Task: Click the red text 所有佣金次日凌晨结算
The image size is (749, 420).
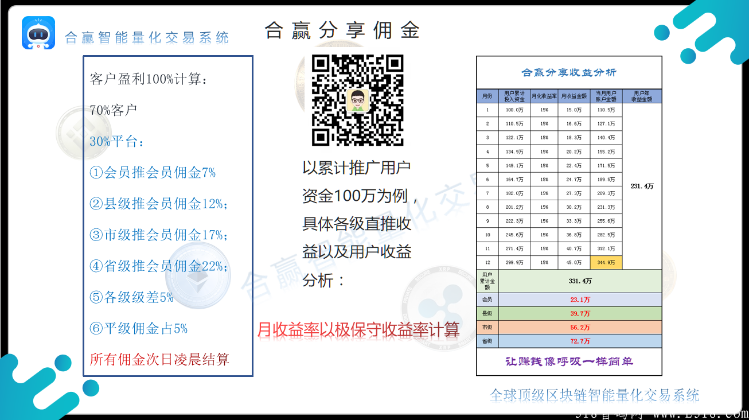Action: click(159, 359)
